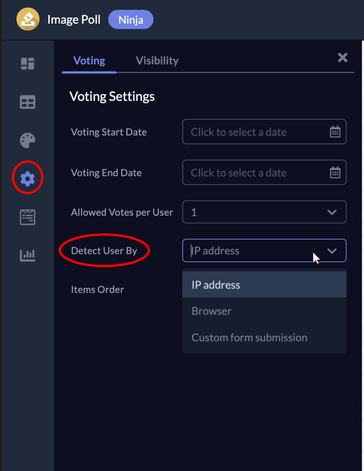Click calendar icon in Voting Start Date
The height and width of the screenshot is (471, 364).
[x=335, y=132]
